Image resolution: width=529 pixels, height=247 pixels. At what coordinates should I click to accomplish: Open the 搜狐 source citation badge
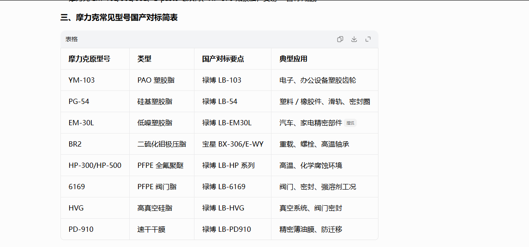pos(351,123)
